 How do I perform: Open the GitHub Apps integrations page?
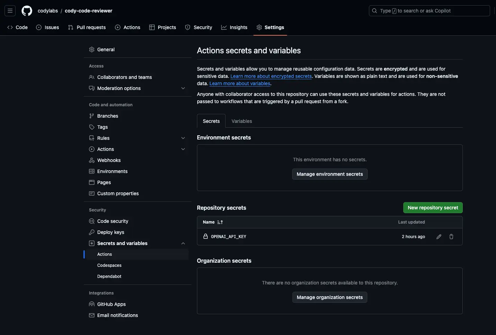coord(111,304)
